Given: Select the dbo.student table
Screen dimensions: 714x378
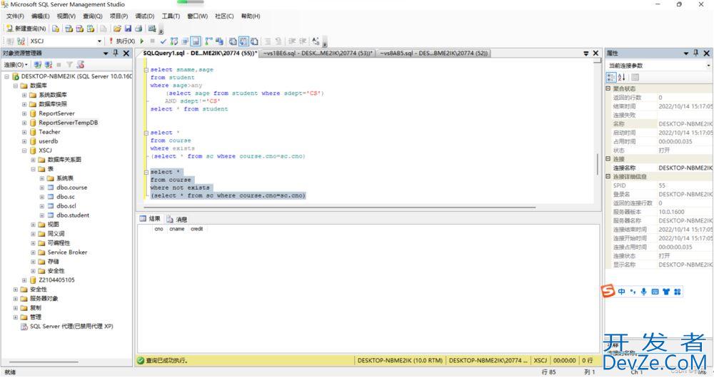Looking at the screenshot, I should (73, 215).
